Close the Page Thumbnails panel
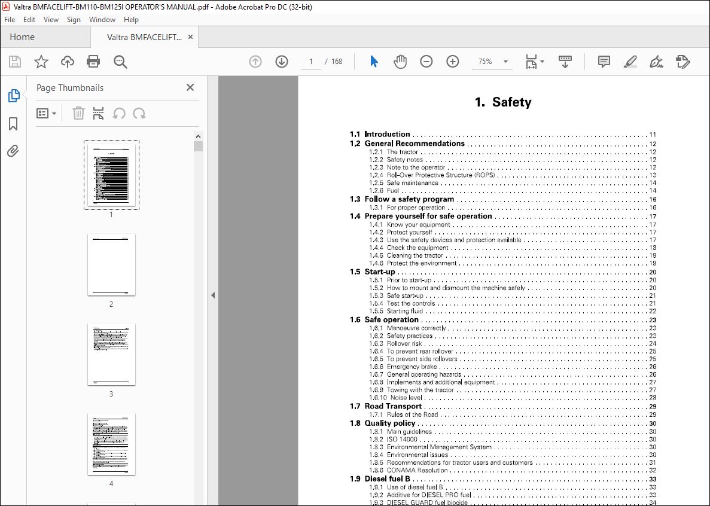The height and width of the screenshot is (506, 710). pyautogui.click(x=190, y=87)
